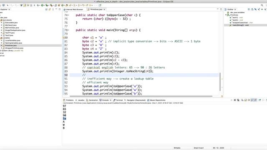Viewport: 267px width, 150px height.
Task: Click the JRE System Library entry
Action: [12, 51]
